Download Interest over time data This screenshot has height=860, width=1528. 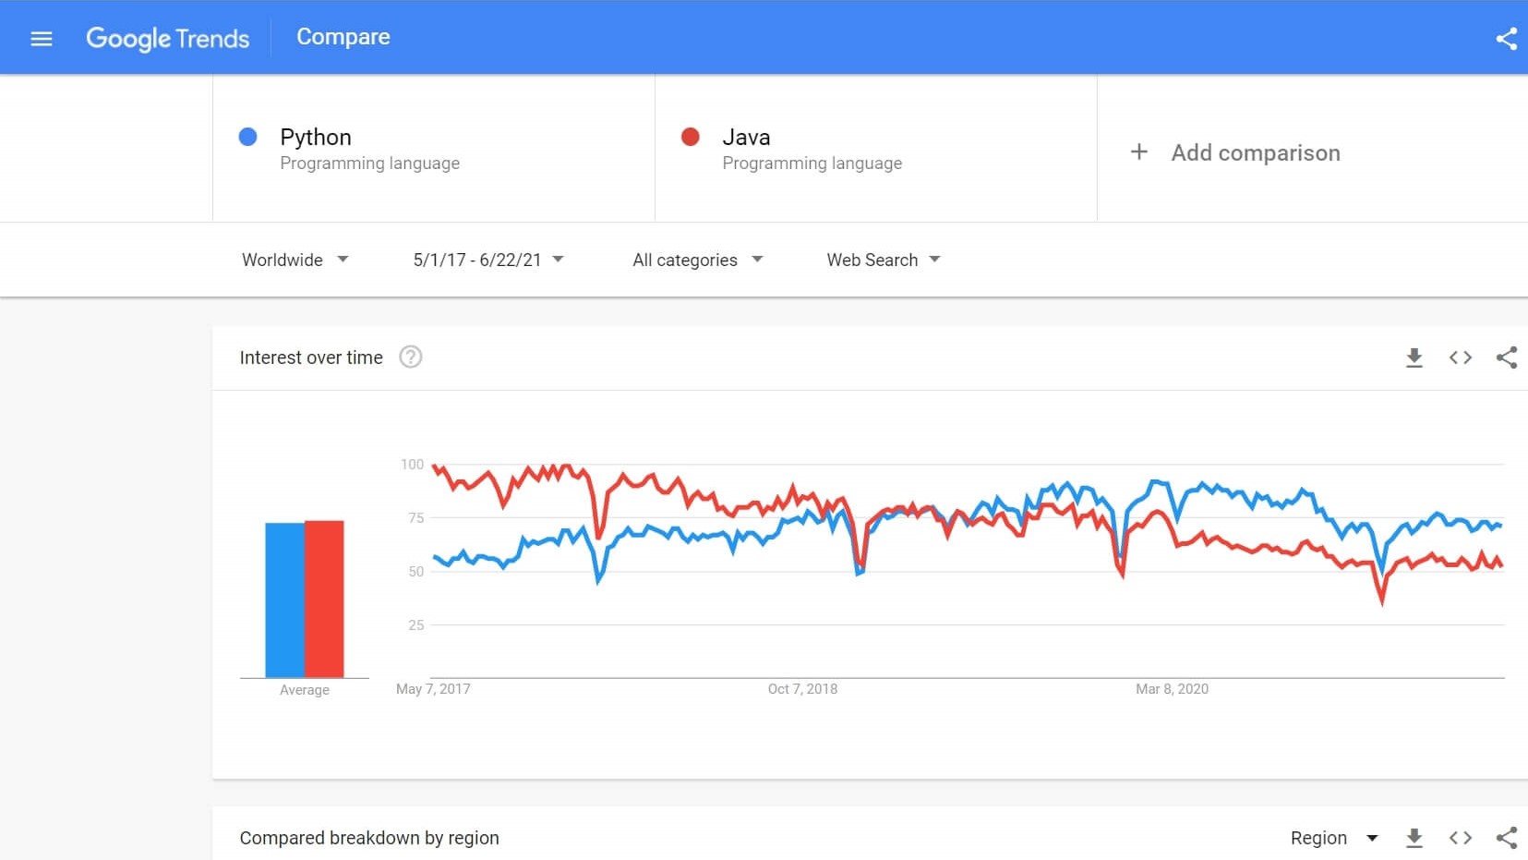(1414, 357)
